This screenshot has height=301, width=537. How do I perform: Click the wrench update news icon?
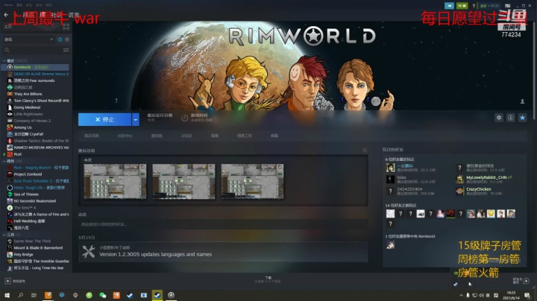[x=88, y=252]
